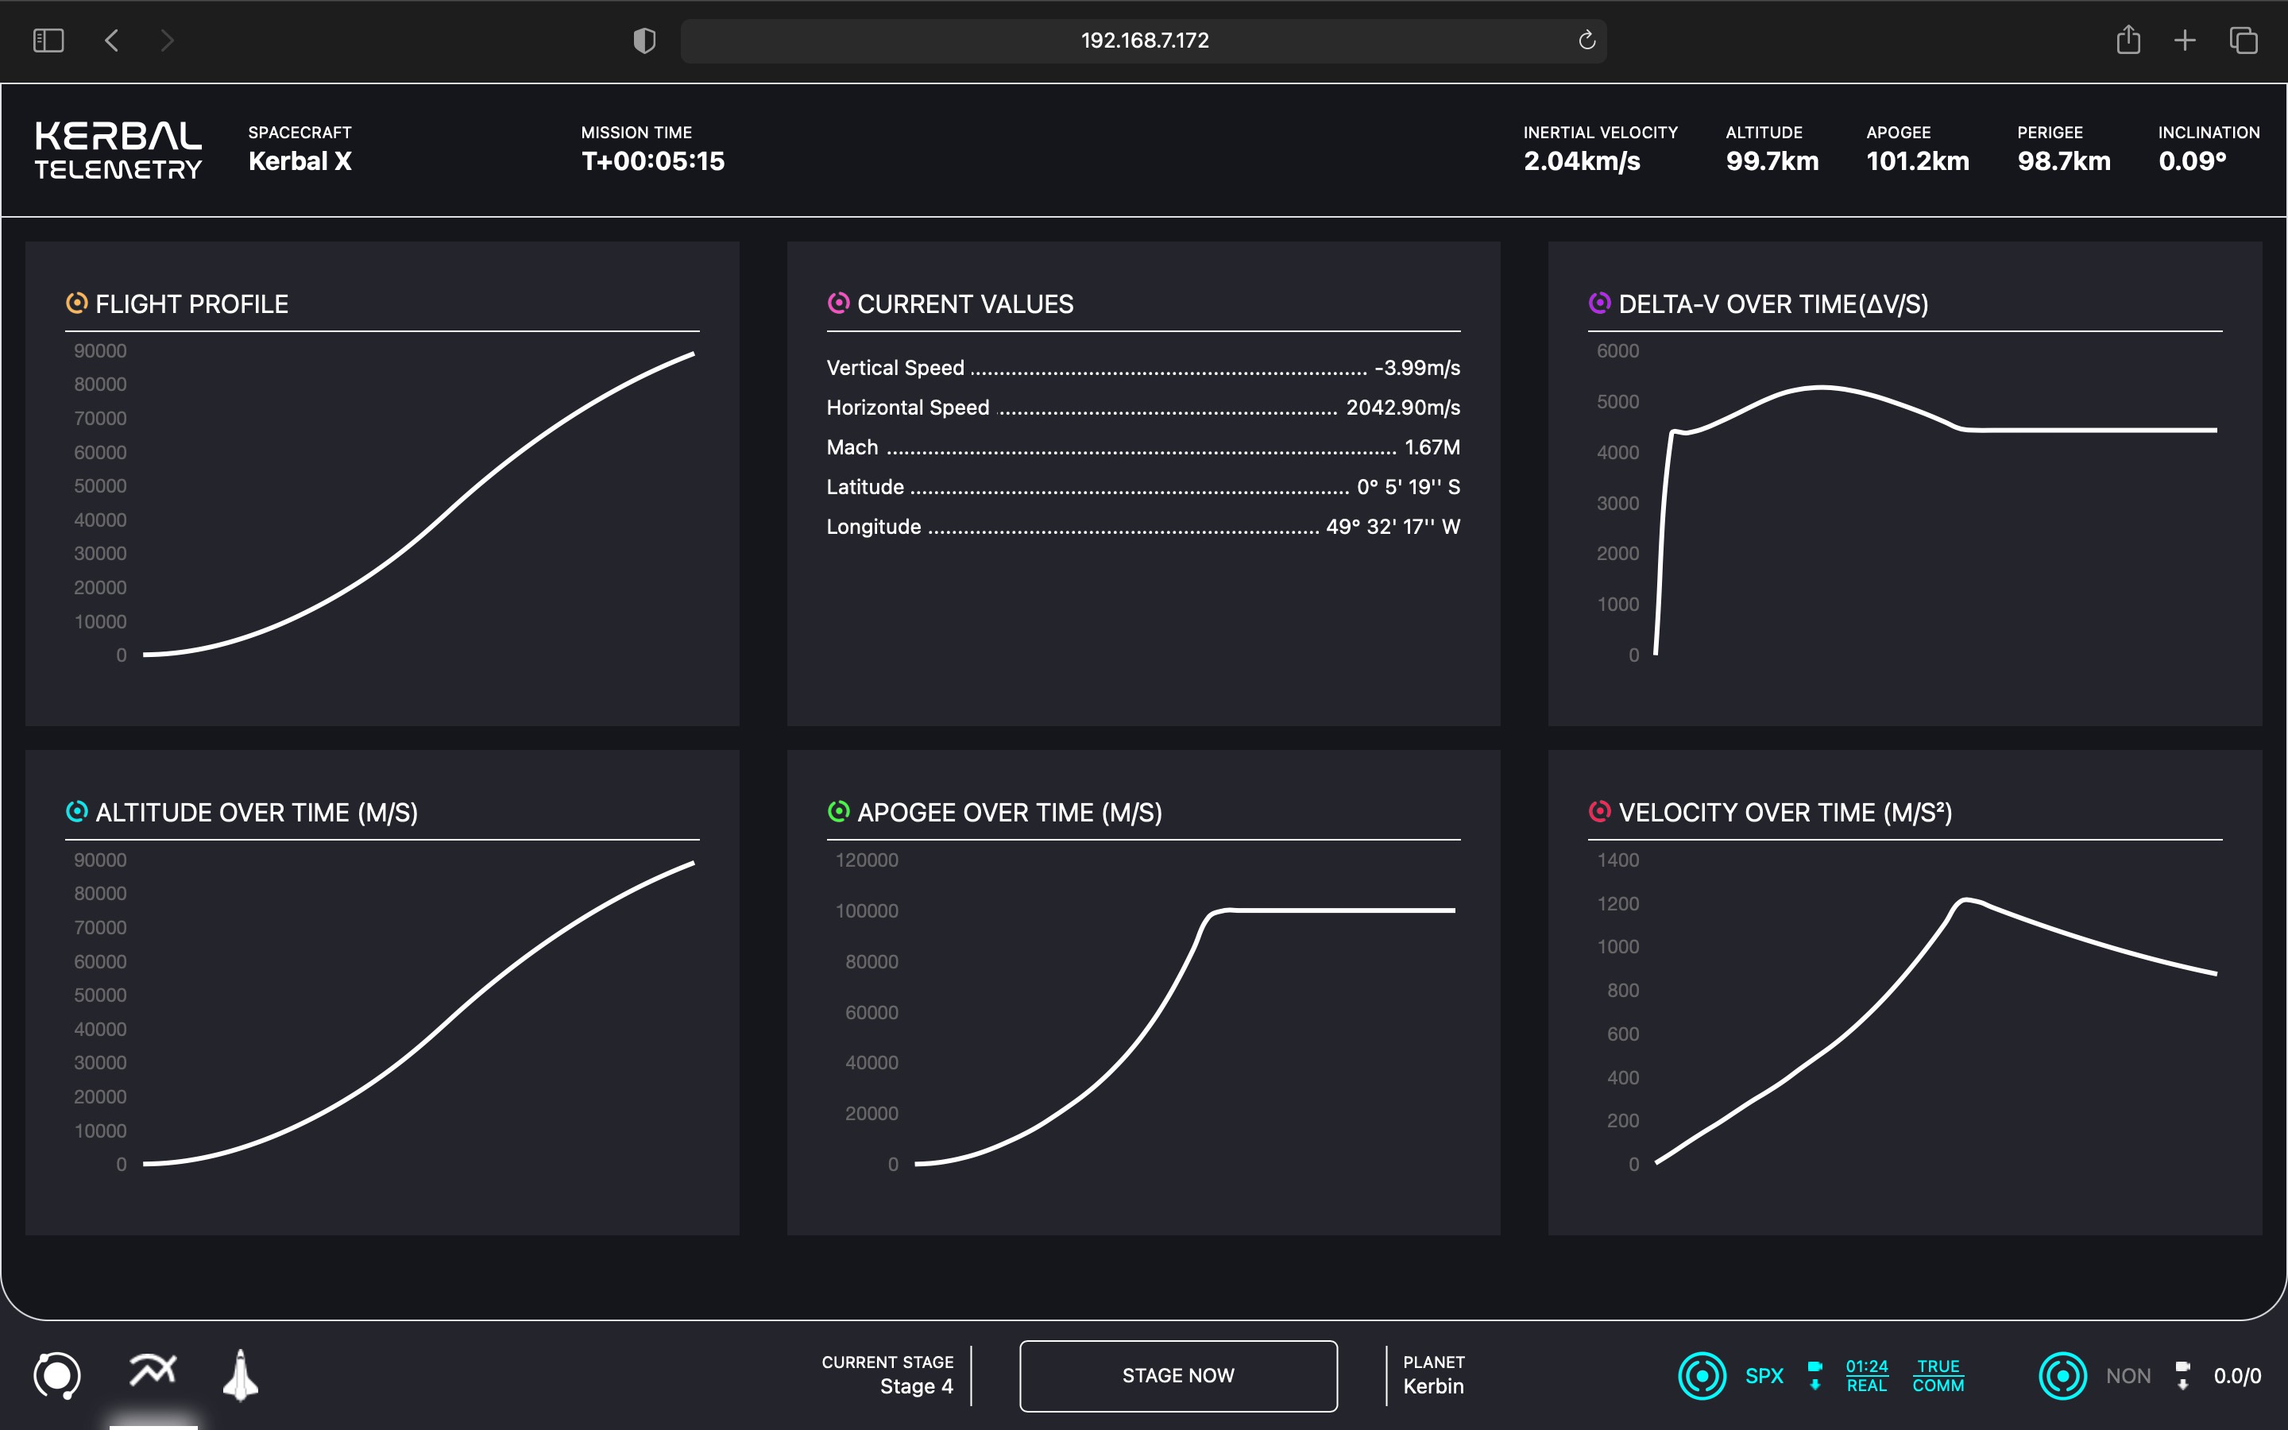
Task: Click the Current Stage 'Stage 4' label
Action: pyautogui.click(x=916, y=1386)
